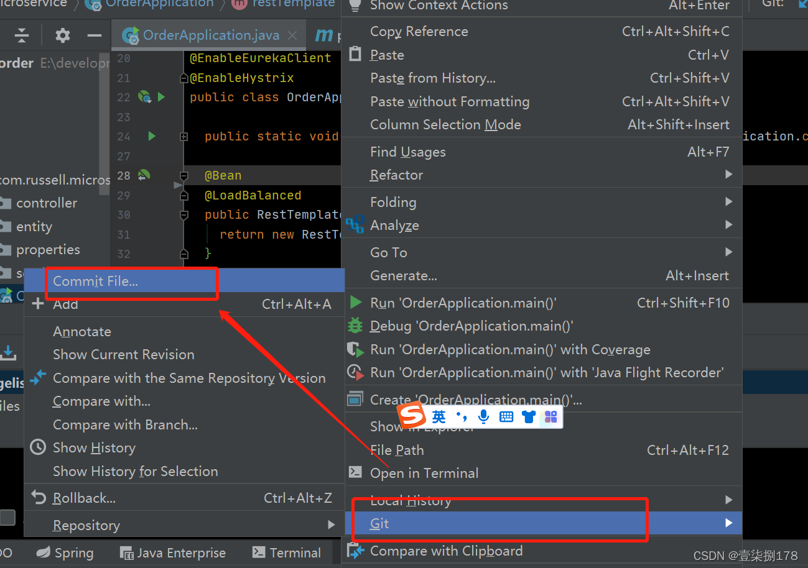The height and width of the screenshot is (568, 808).
Task: Choose Paste without Formatting
Action: point(543,101)
